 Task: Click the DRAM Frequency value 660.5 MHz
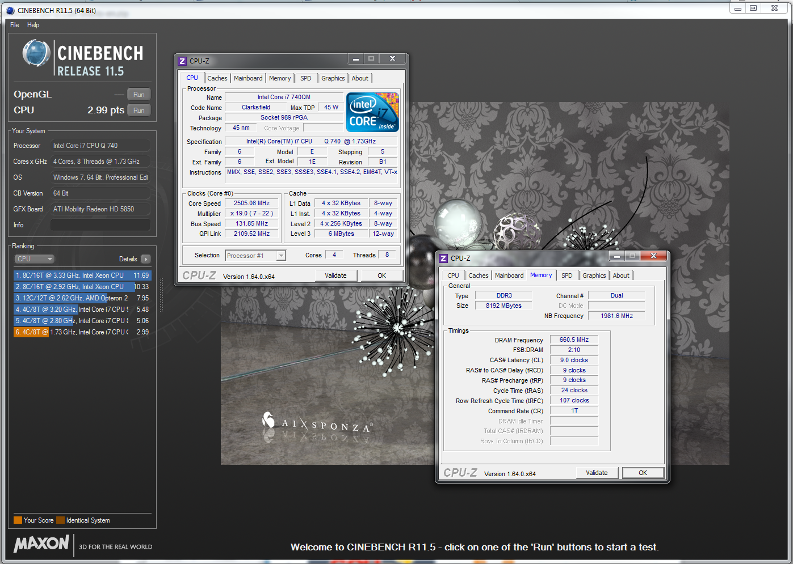point(574,340)
